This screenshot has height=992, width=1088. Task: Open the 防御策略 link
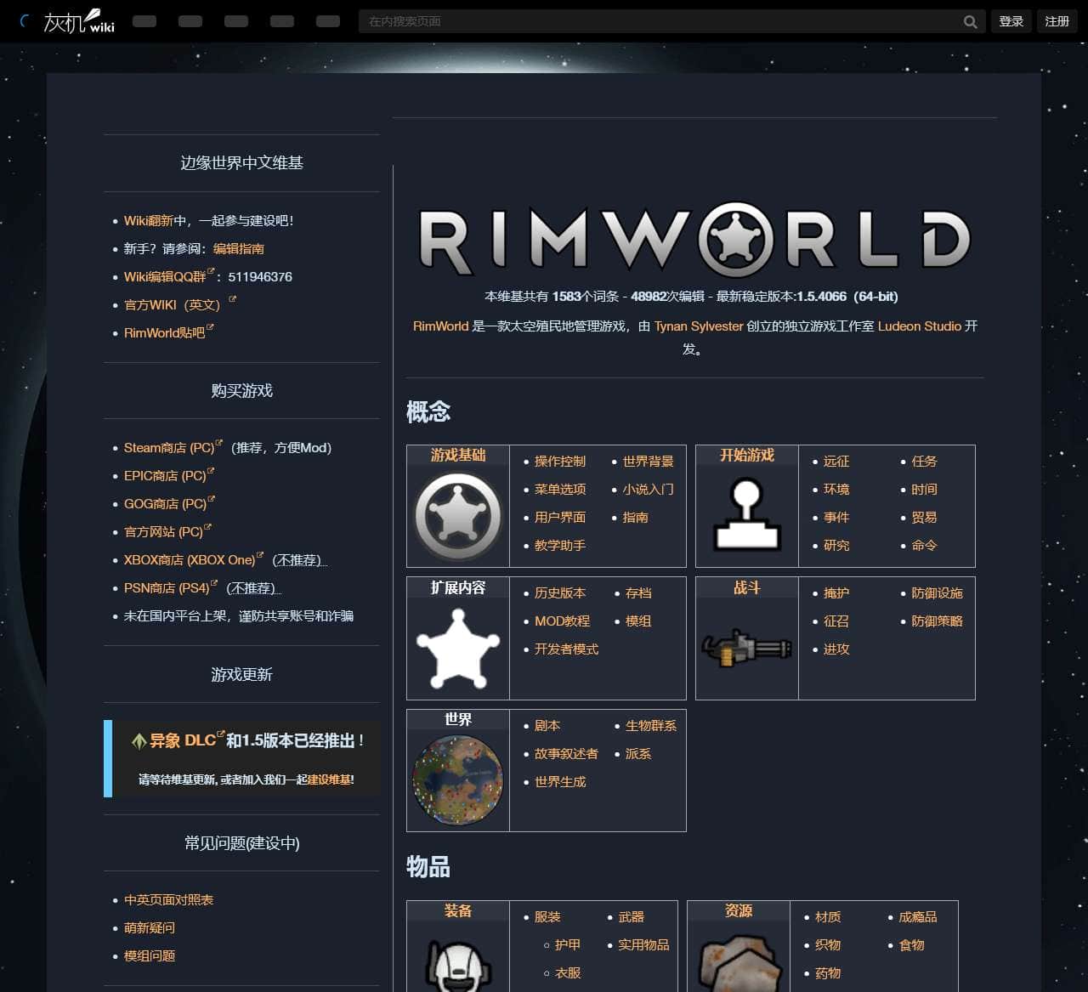[x=937, y=621]
